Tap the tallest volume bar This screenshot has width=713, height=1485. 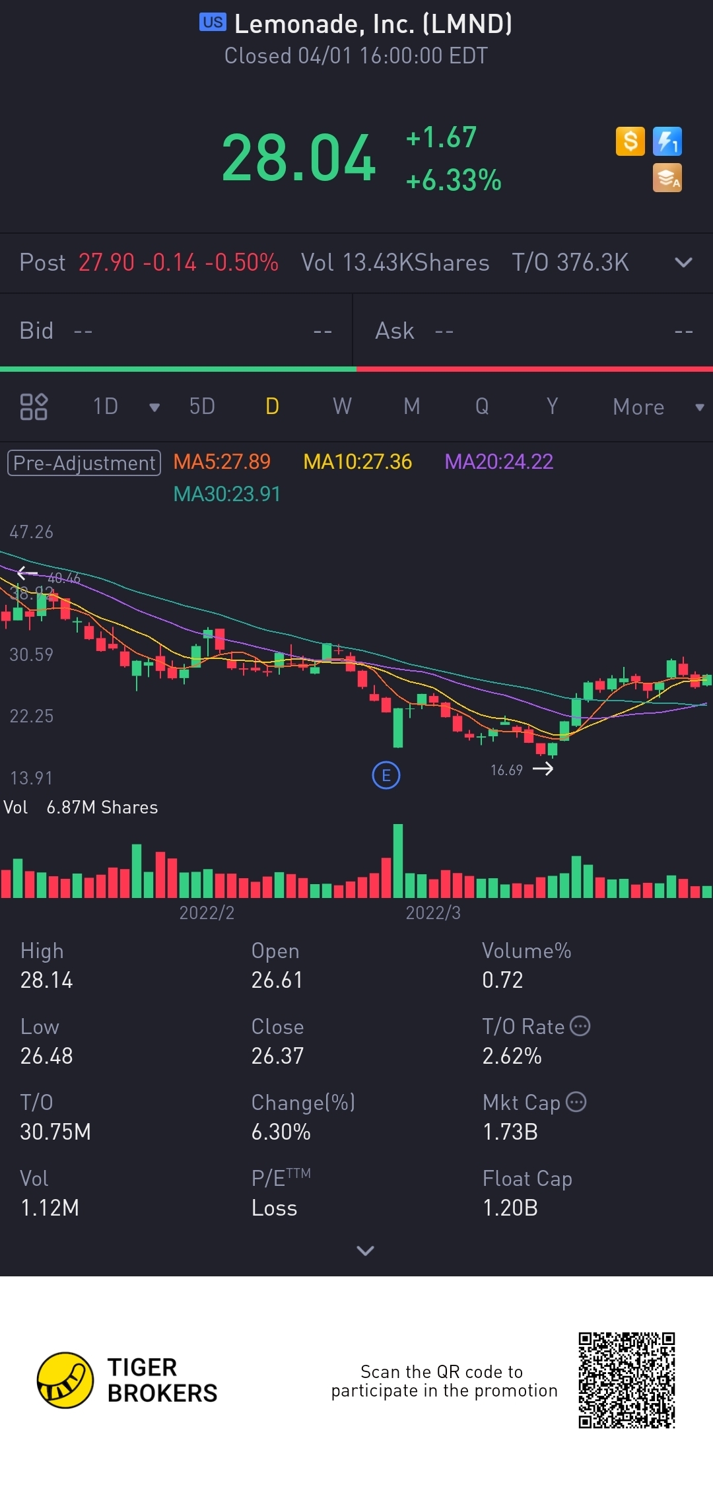point(398,860)
